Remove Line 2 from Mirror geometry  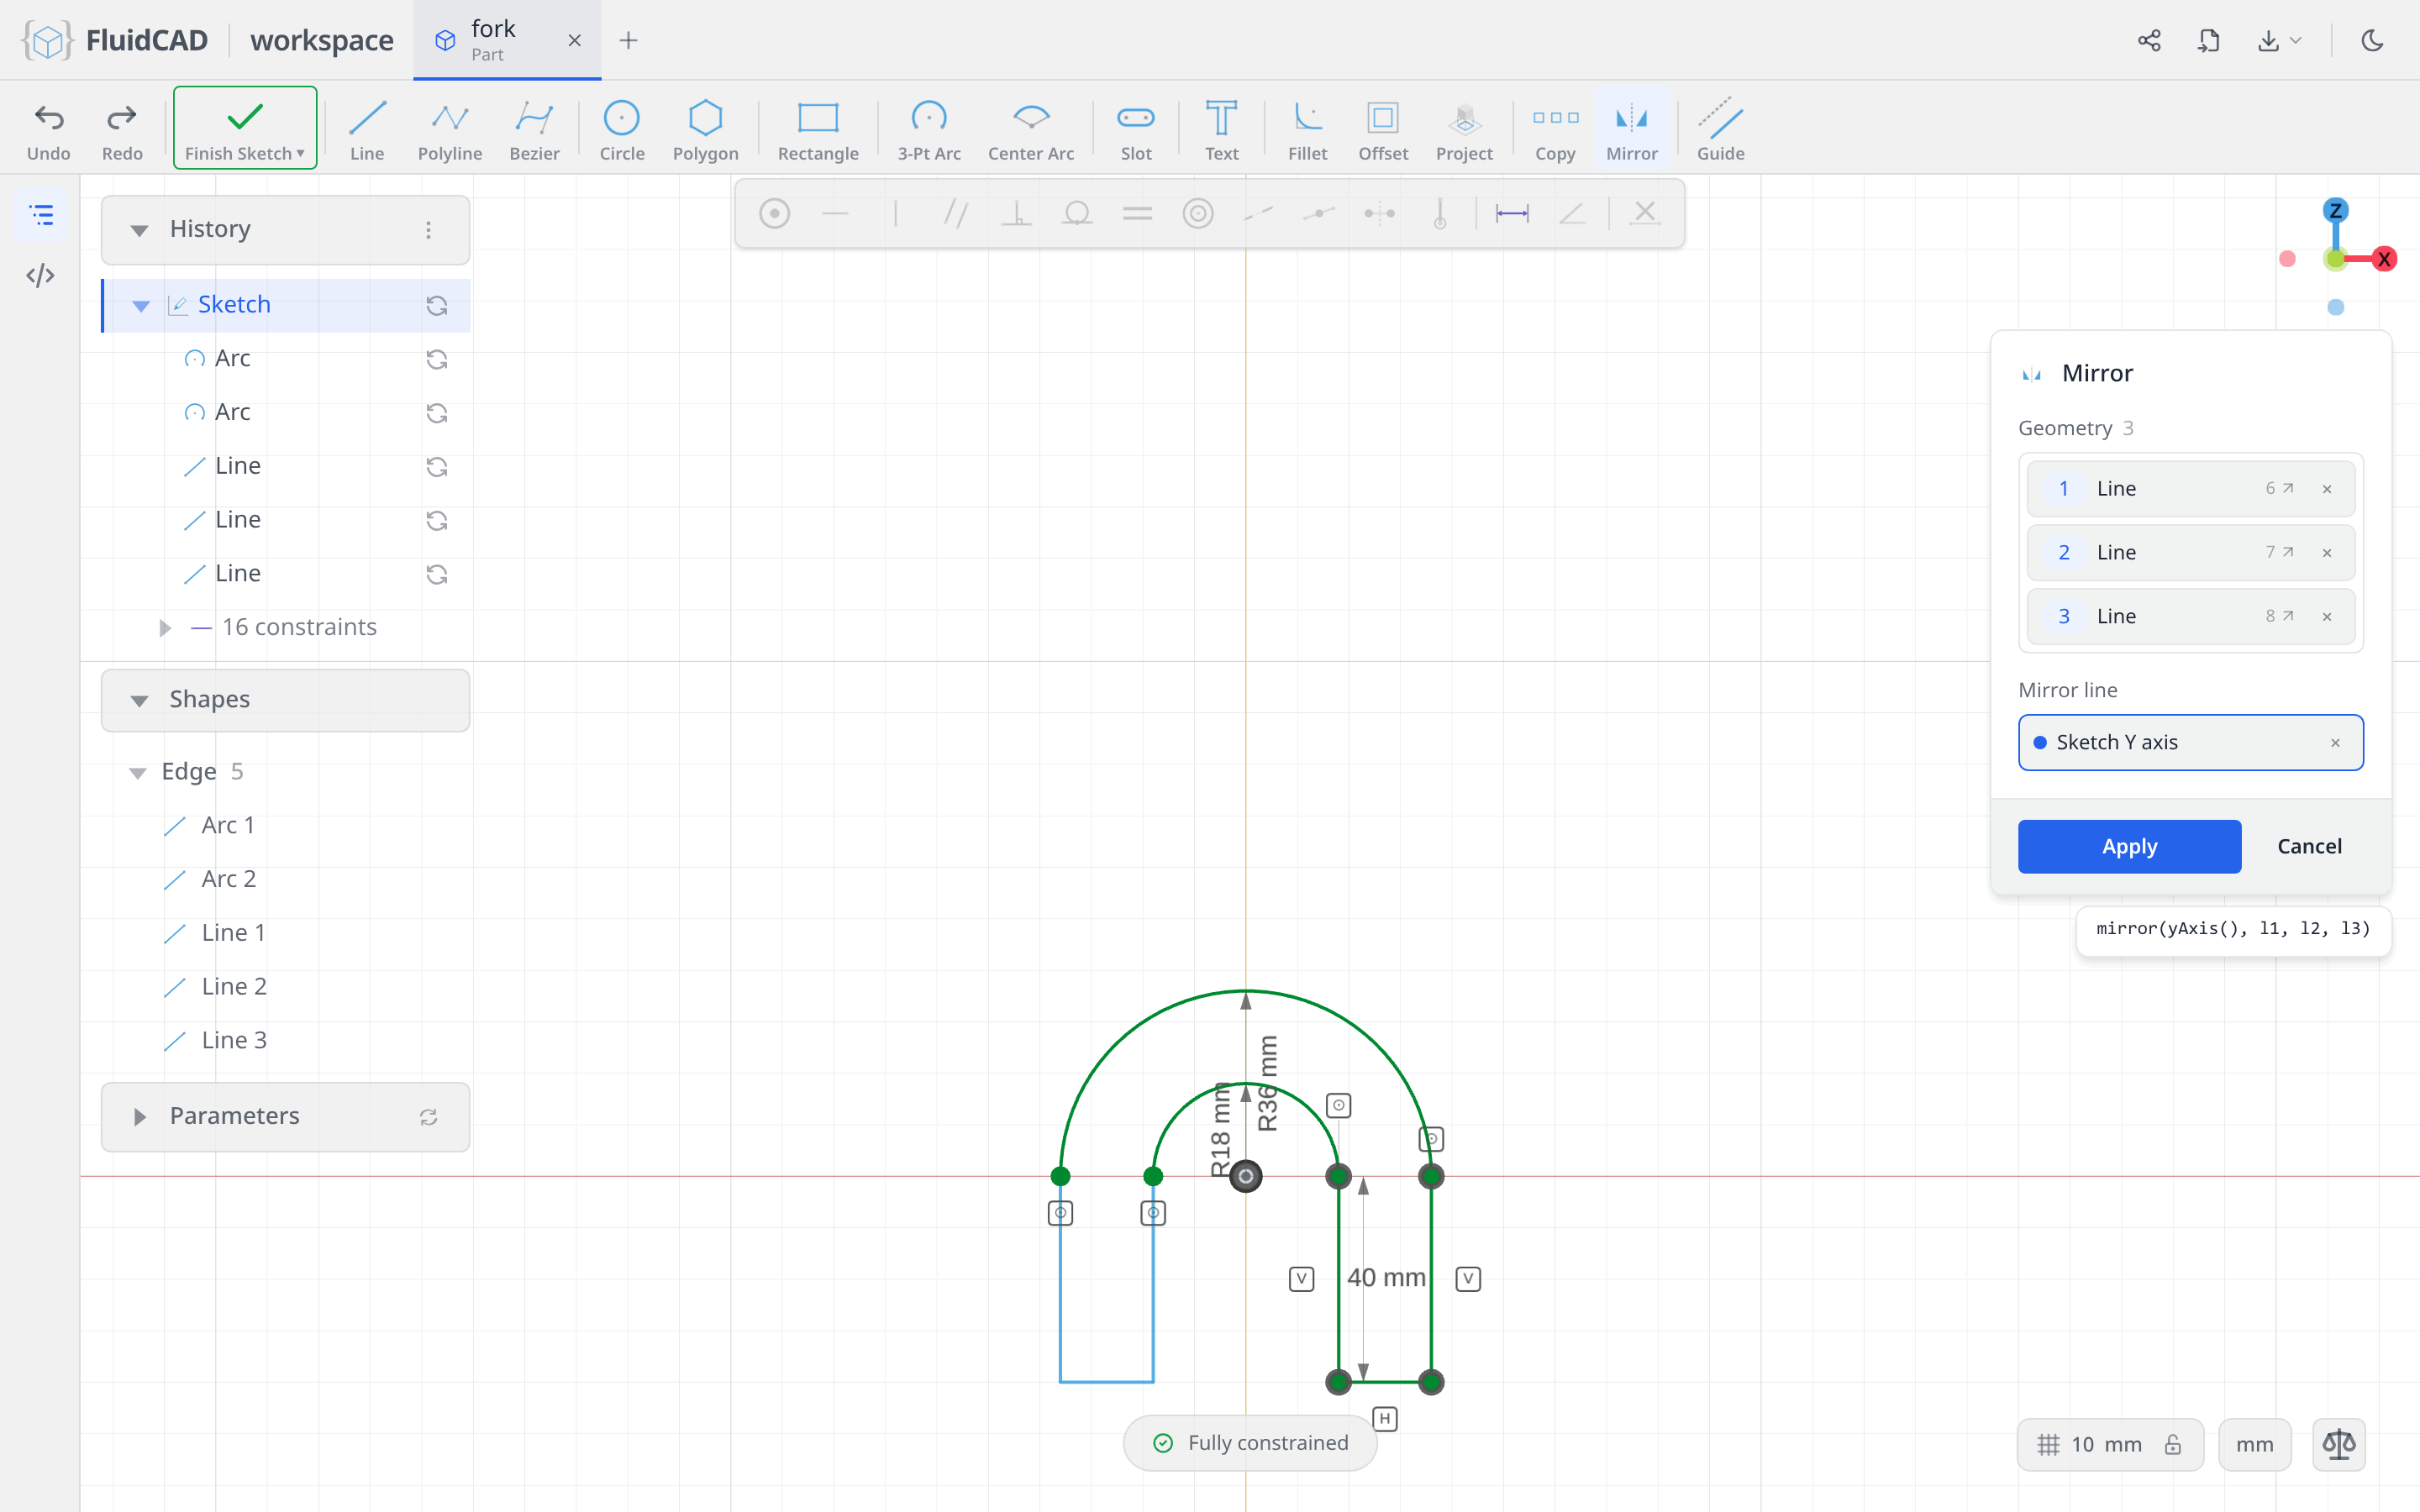click(2327, 553)
